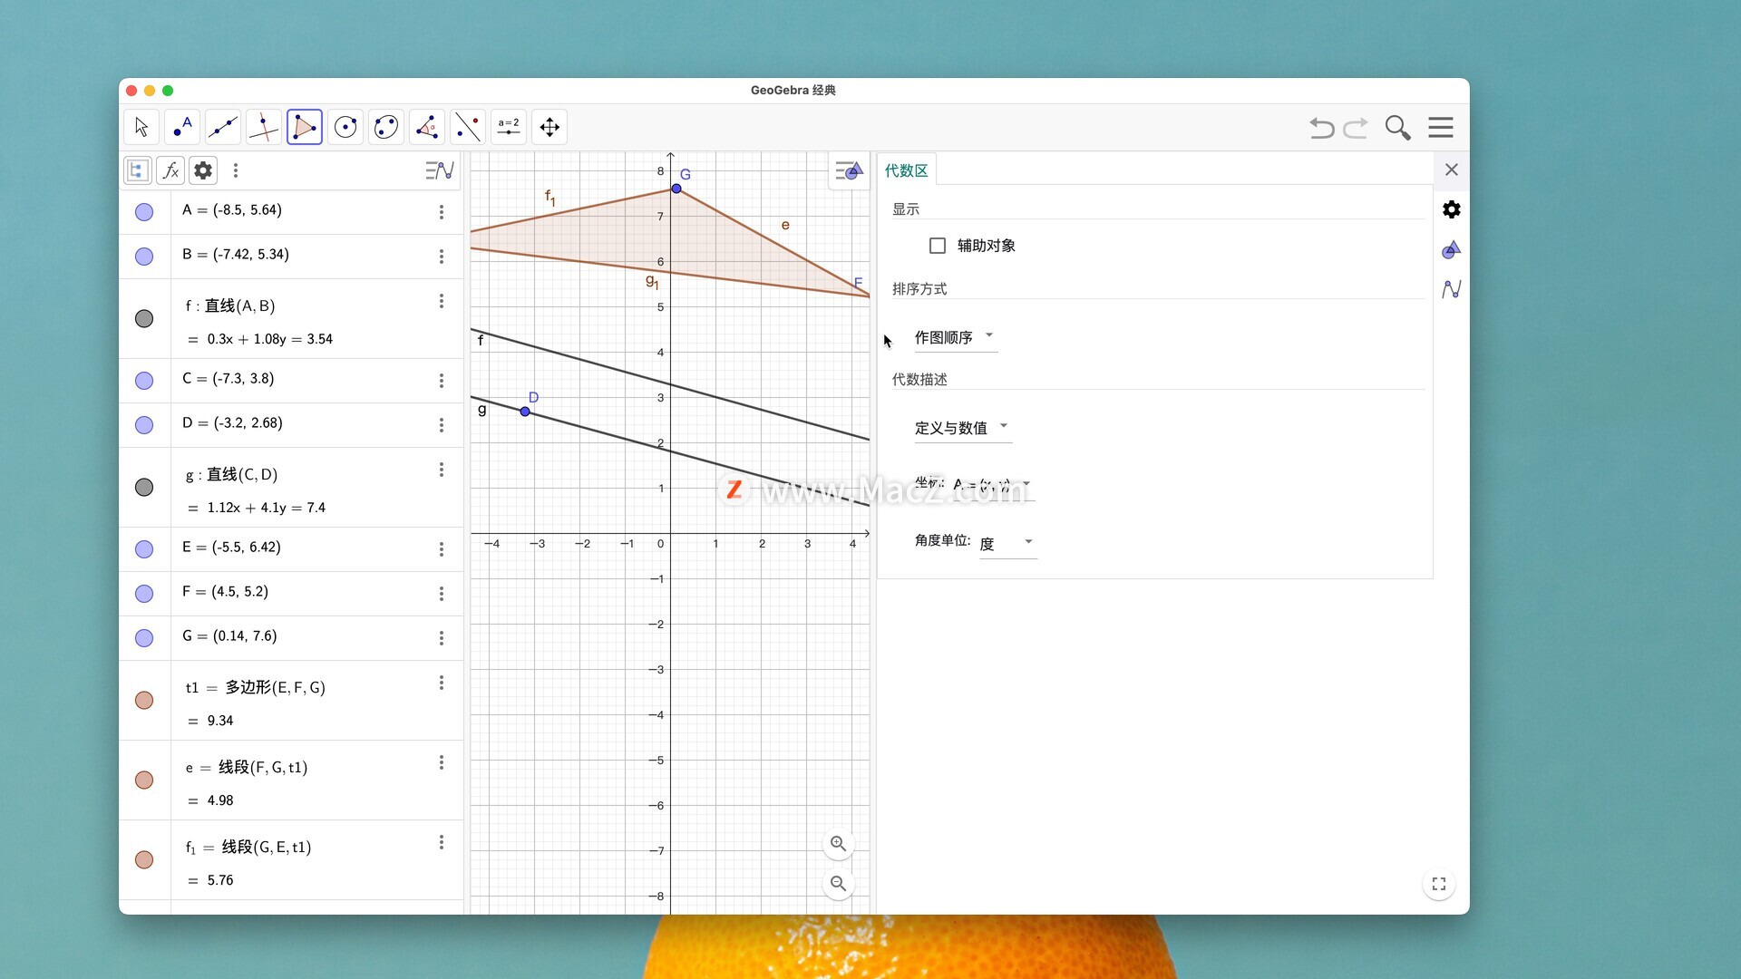Screen dimensions: 1741x979
Task: Toggle the graphics view style bar
Action: pyautogui.click(x=849, y=170)
